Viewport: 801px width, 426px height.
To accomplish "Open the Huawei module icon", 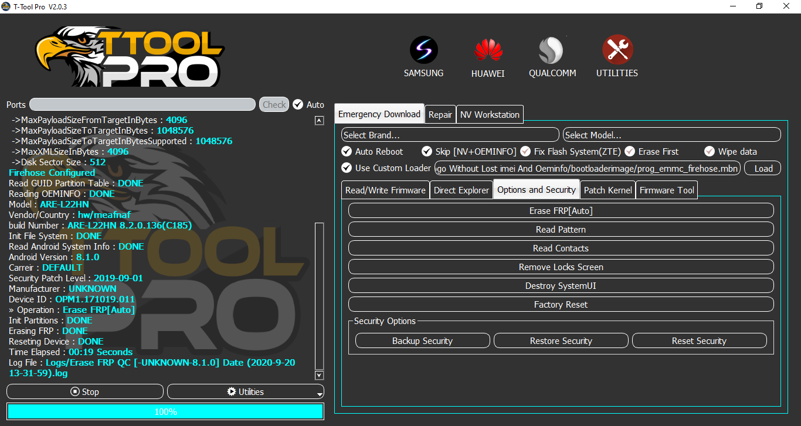I will [x=488, y=50].
